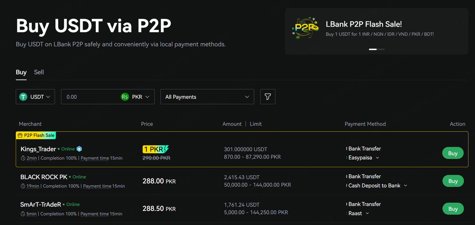This screenshot has height=225, width=475.
Task: Click the PKR rupee currency icon
Action: 125,97
